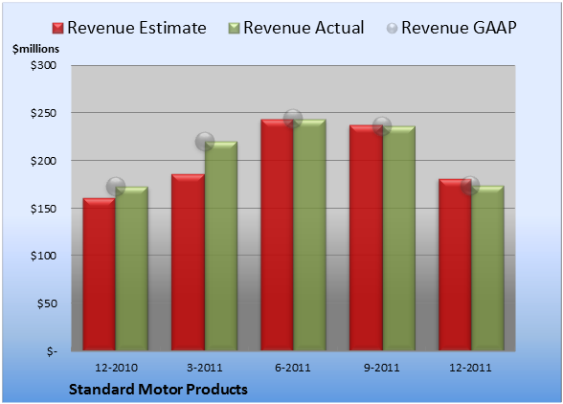This screenshot has height=404, width=563.
Task: Click the red Revenue Estimate legend swatch
Action: pyautogui.click(x=57, y=29)
